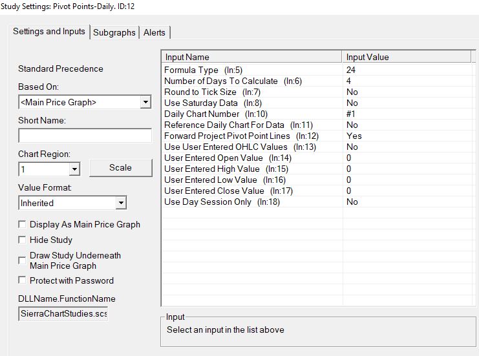Select Use Day Session Only row
This screenshot has height=356, width=479.
[252, 202]
